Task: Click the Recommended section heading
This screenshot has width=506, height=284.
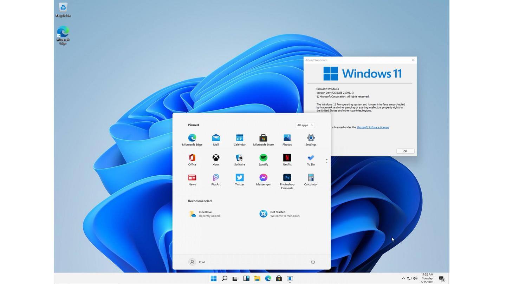Action: click(200, 201)
